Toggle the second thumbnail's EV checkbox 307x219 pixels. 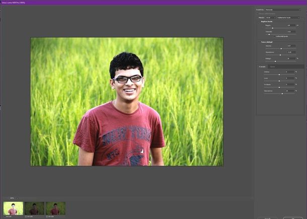pos(26,216)
